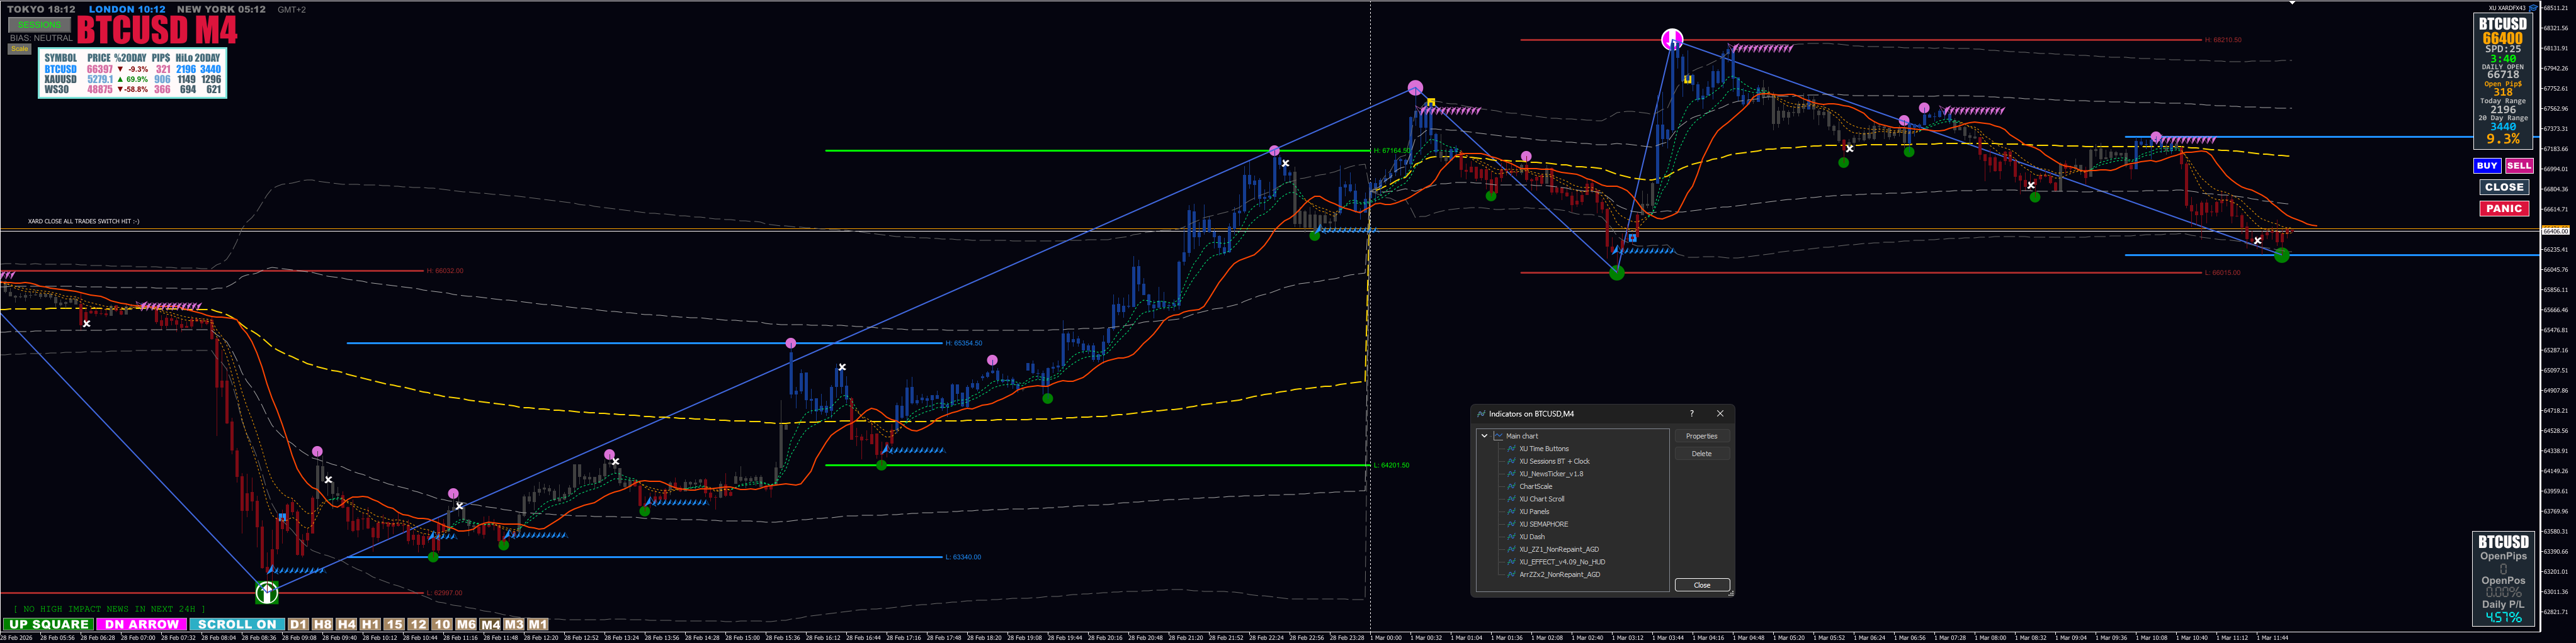Click the ArrZZx2_NonRepaint_AGD indicator icon
The height and width of the screenshot is (643, 2576).
click(1511, 575)
